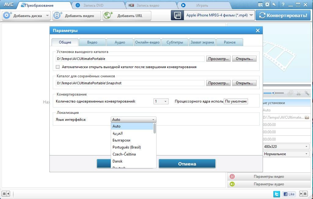Click the globe icon on Добавить URL
This screenshot has width=313, height=199.
tap(108, 15)
